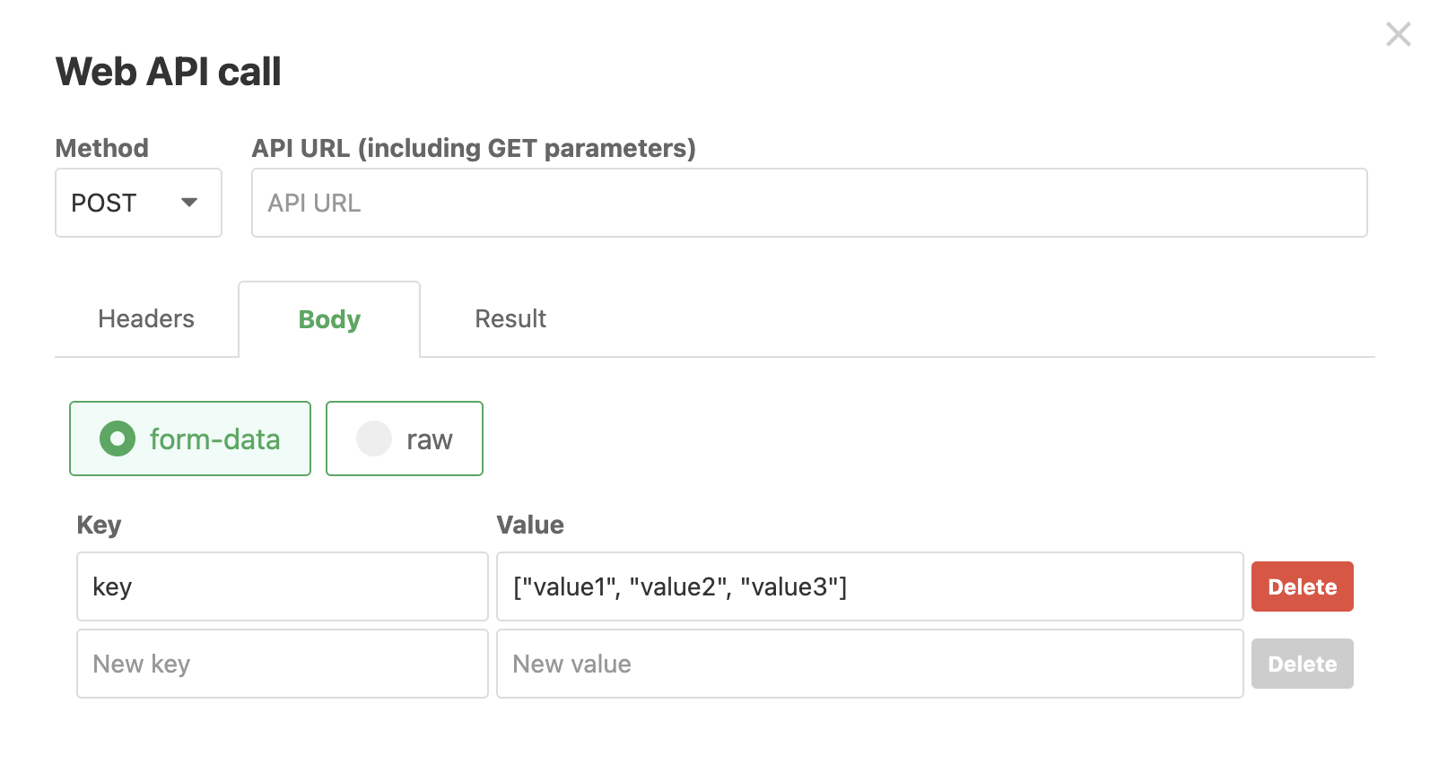Delete the existing key-value row
The image size is (1430, 773).
tap(1302, 586)
